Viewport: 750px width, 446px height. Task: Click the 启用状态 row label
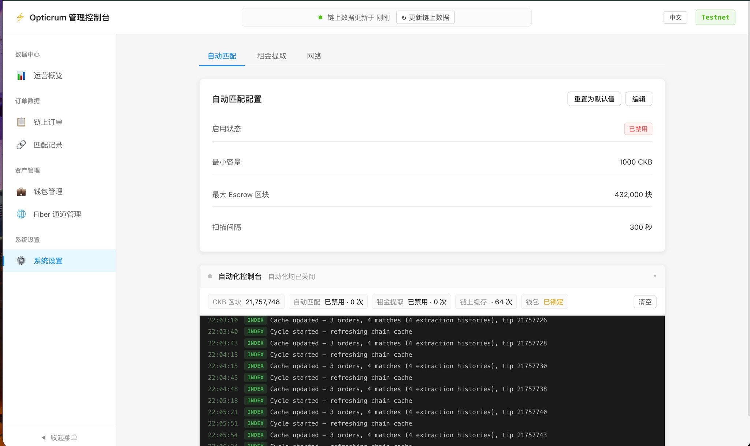point(227,129)
